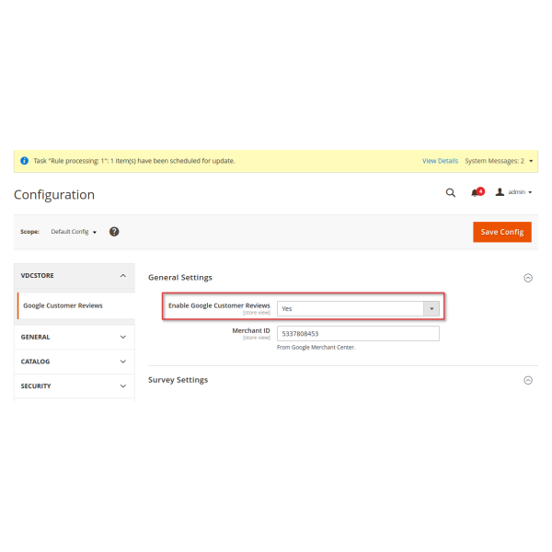552x552 pixels.
Task: Expand the CATALOG sidebar section
Action: 123,362
